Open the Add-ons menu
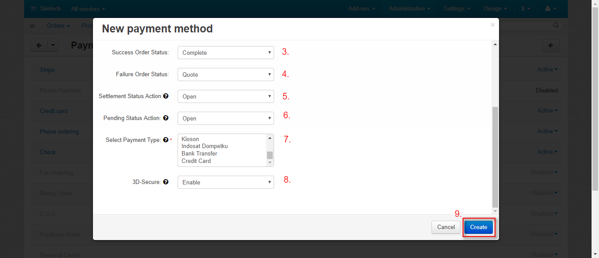 (362, 9)
